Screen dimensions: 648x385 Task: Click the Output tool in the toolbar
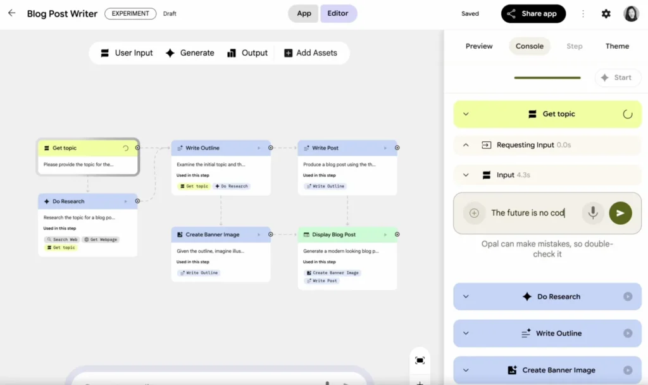click(247, 53)
